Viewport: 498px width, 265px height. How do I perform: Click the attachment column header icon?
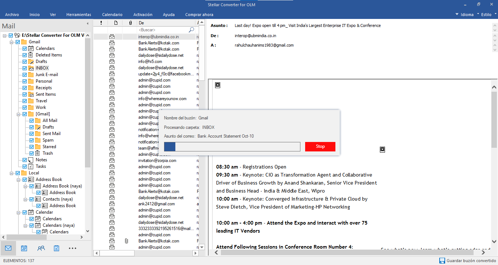(130, 23)
